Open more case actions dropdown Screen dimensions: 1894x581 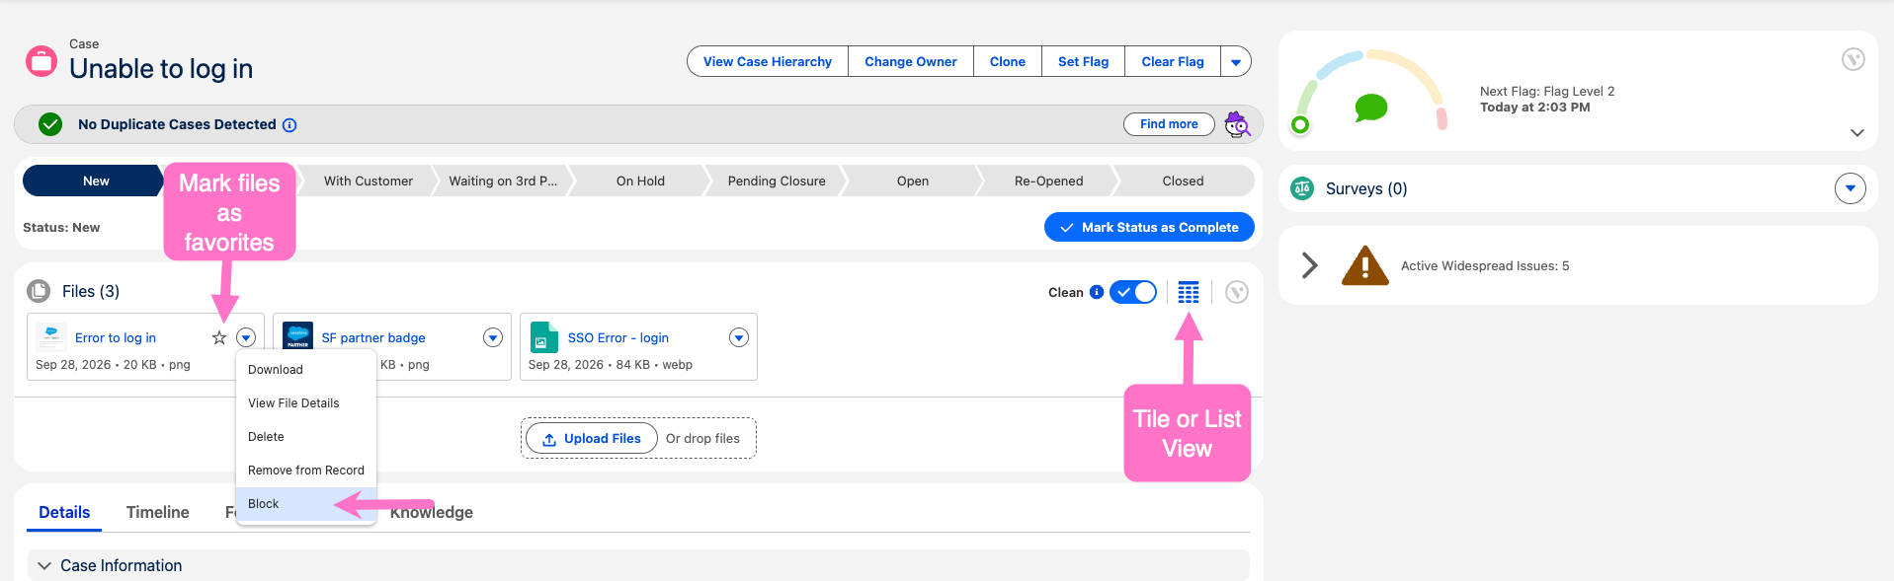click(x=1236, y=61)
